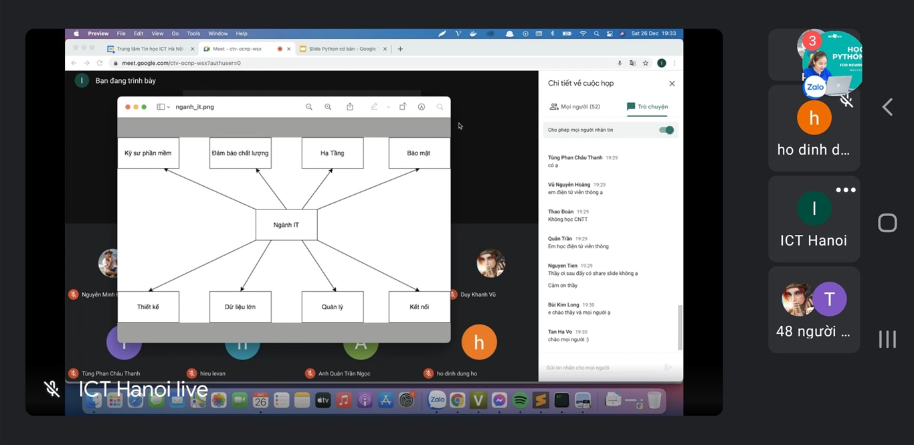Click the chat scrollbar in the message panel
The width and height of the screenshot is (914, 445).
[680, 327]
